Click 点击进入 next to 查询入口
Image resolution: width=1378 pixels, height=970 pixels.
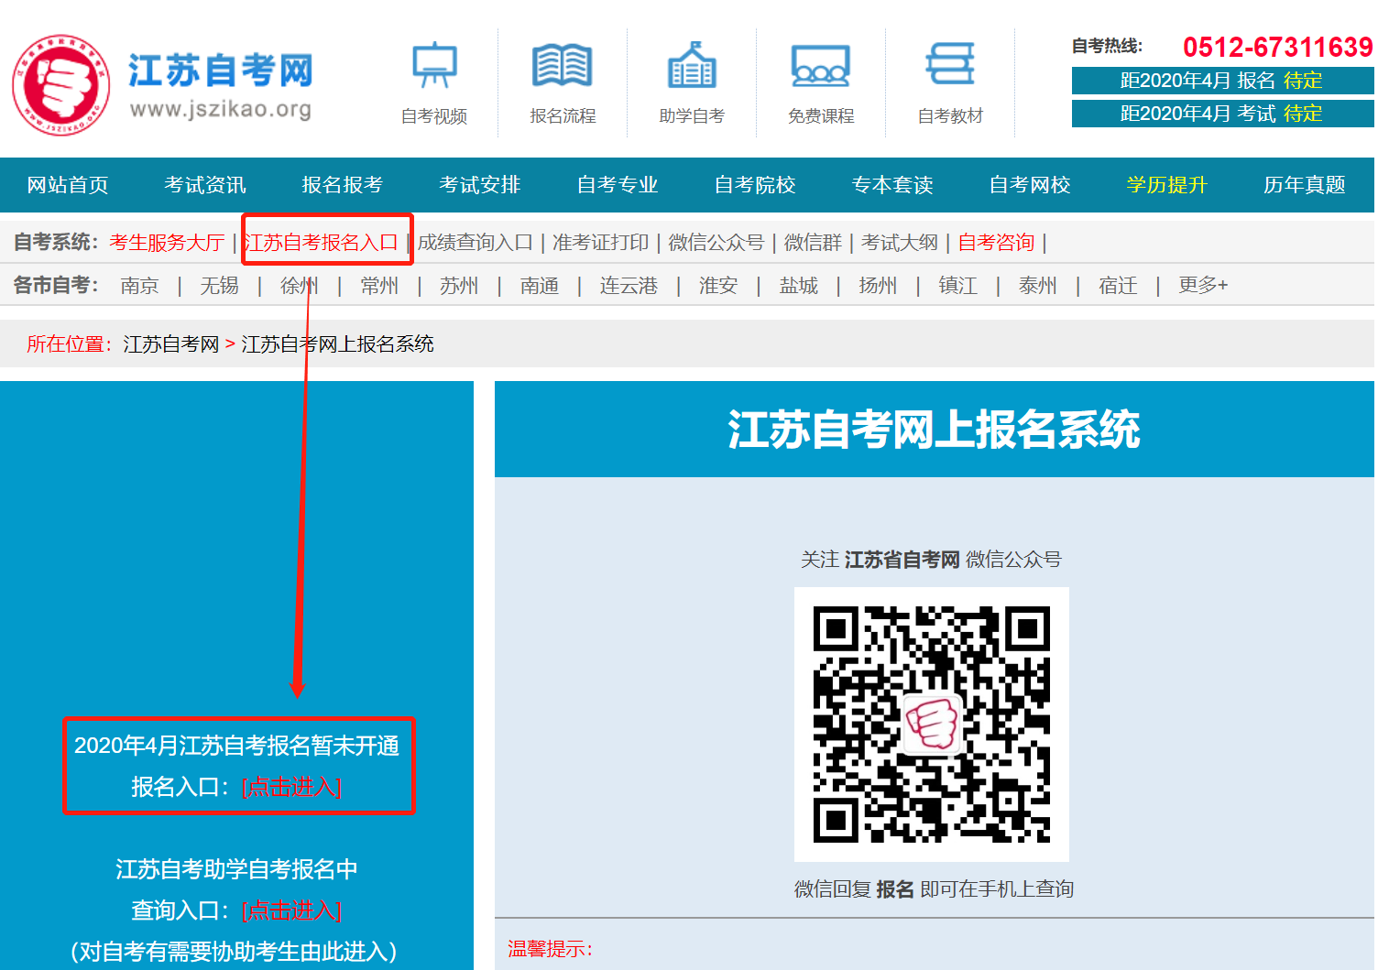pos(291,910)
